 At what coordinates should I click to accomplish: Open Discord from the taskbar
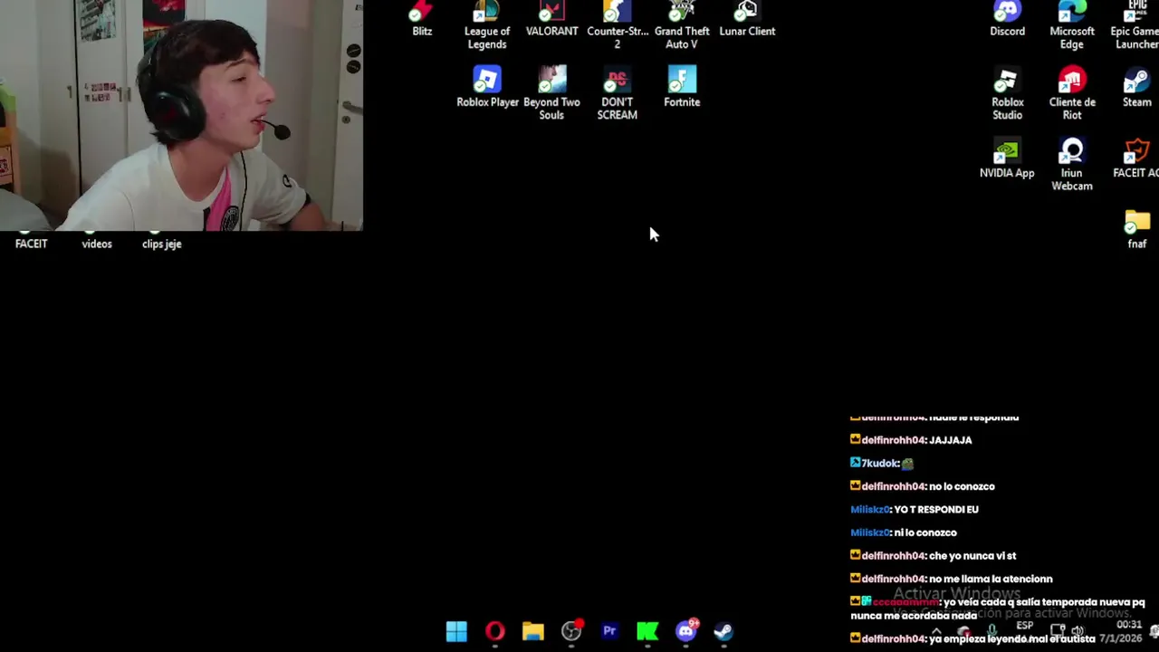pos(686,631)
